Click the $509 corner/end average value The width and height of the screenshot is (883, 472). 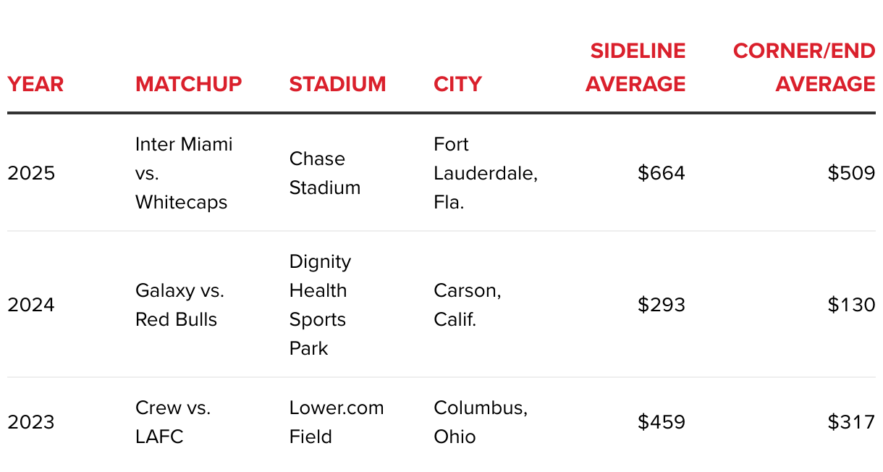point(852,173)
